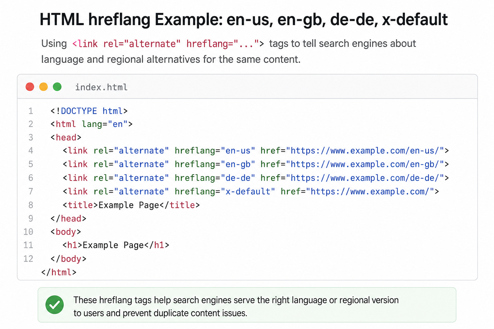Click the note text about hreflang tags helping

click(236, 307)
